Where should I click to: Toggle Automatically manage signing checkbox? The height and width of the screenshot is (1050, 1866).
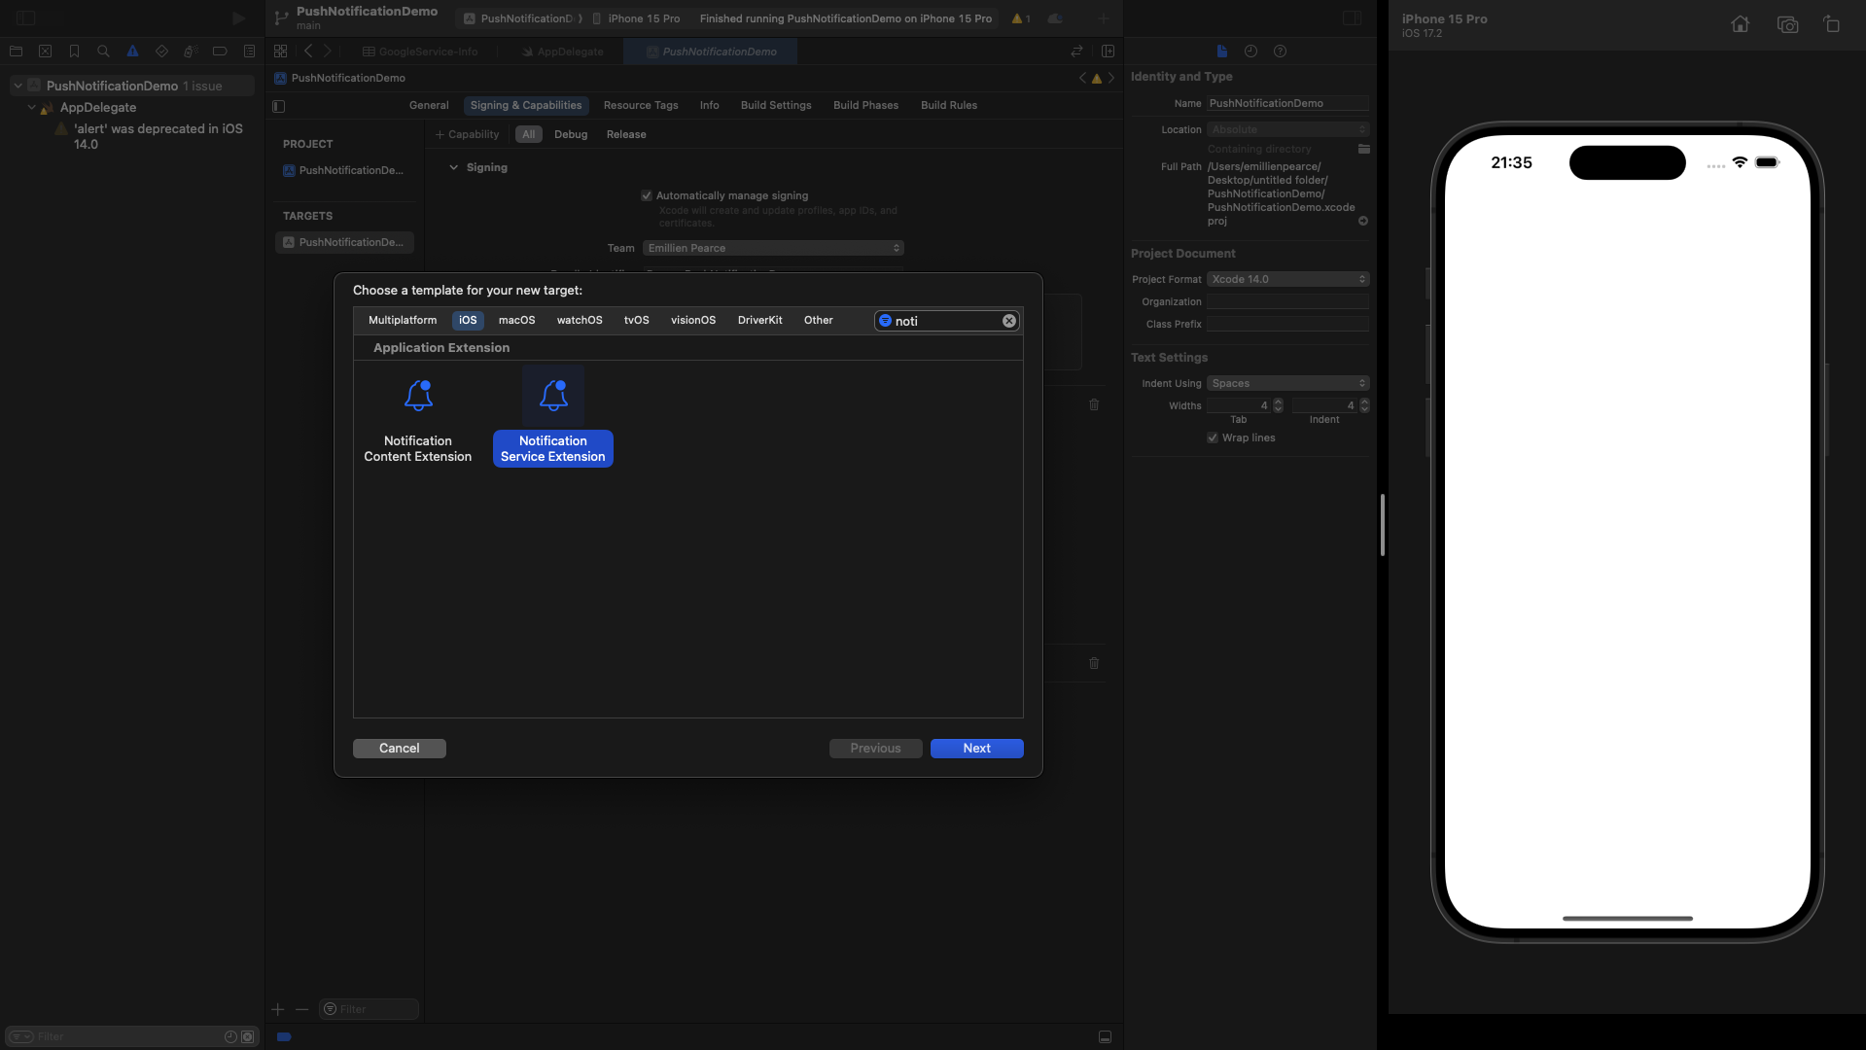647,195
